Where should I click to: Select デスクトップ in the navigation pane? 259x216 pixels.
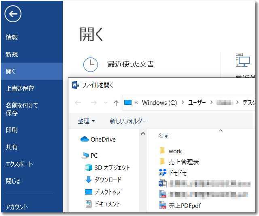(108, 192)
